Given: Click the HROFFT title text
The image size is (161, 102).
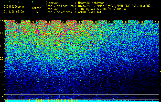Looking at the screenshot, I should tap(16, 2).
